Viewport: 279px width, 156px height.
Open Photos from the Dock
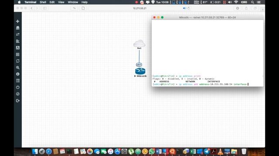coord(90,151)
